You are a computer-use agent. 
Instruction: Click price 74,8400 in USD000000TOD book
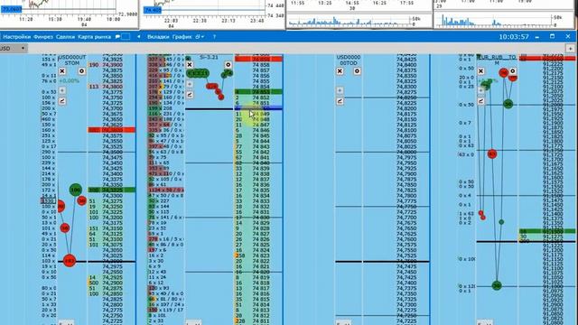(x=406, y=65)
